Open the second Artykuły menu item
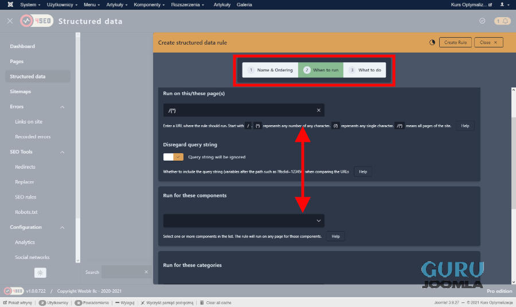 pyautogui.click(x=222, y=5)
